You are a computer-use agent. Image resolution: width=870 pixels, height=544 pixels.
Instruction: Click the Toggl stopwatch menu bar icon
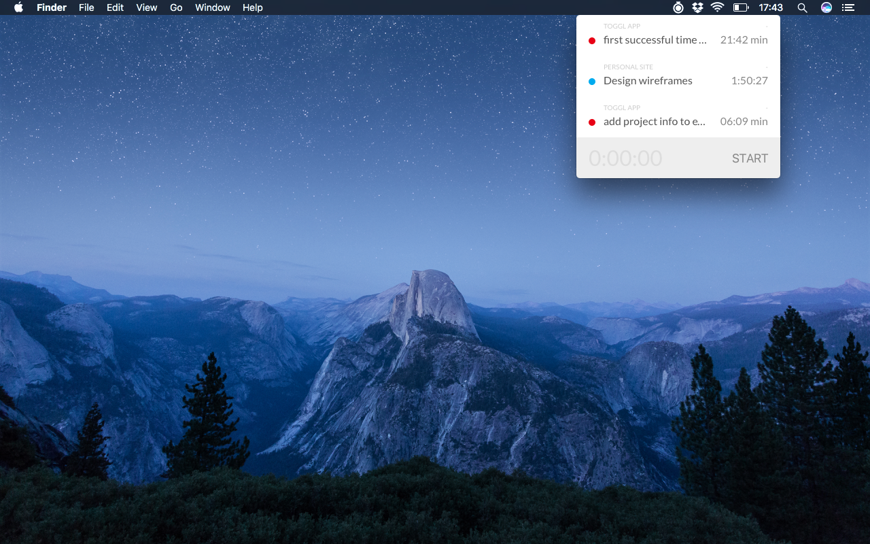(x=678, y=7)
